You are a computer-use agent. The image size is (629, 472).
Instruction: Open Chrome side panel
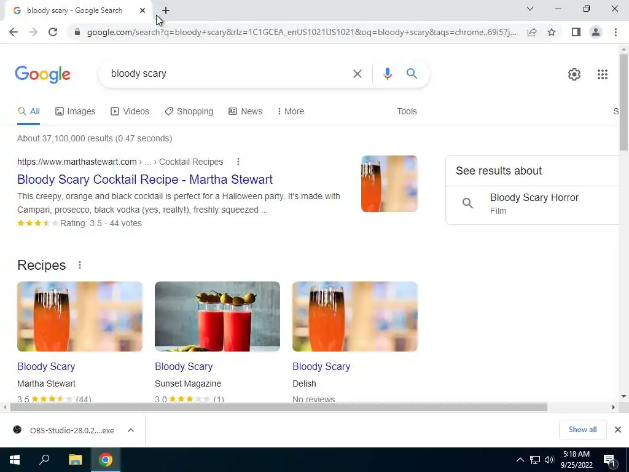pos(576,32)
